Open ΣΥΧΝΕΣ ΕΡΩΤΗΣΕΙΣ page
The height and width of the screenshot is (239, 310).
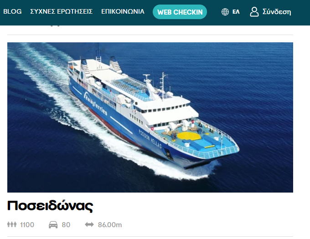61,12
